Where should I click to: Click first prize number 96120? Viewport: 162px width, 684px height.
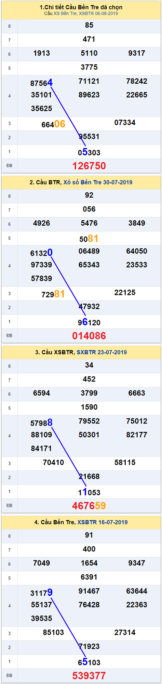point(89,322)
